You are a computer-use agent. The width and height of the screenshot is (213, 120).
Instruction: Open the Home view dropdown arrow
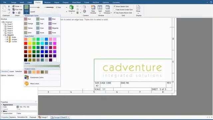[x=21, y=6]
